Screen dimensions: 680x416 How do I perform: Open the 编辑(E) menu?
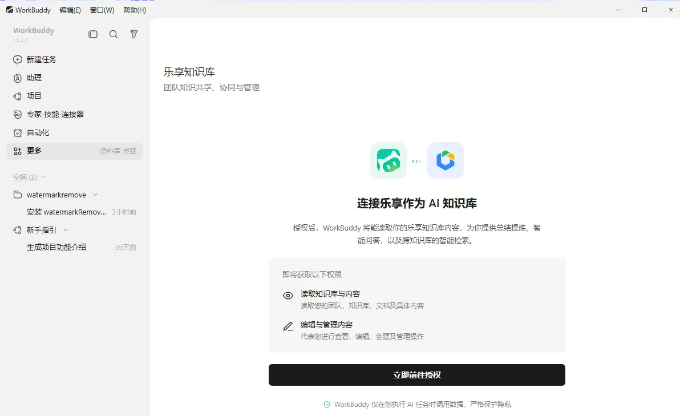pos(70,10)
